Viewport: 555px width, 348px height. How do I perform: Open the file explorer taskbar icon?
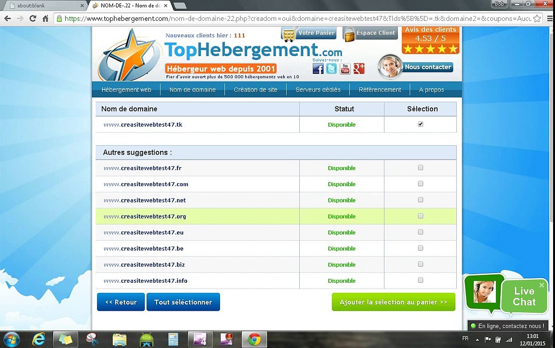(x=119, y=339)
